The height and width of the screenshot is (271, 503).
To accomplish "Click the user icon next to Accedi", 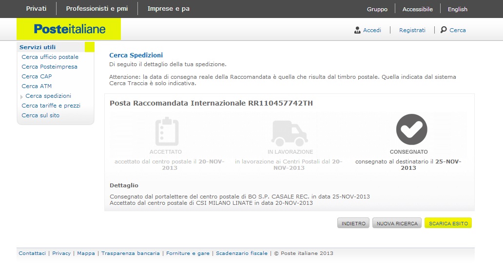I will (x=357, y=30).
